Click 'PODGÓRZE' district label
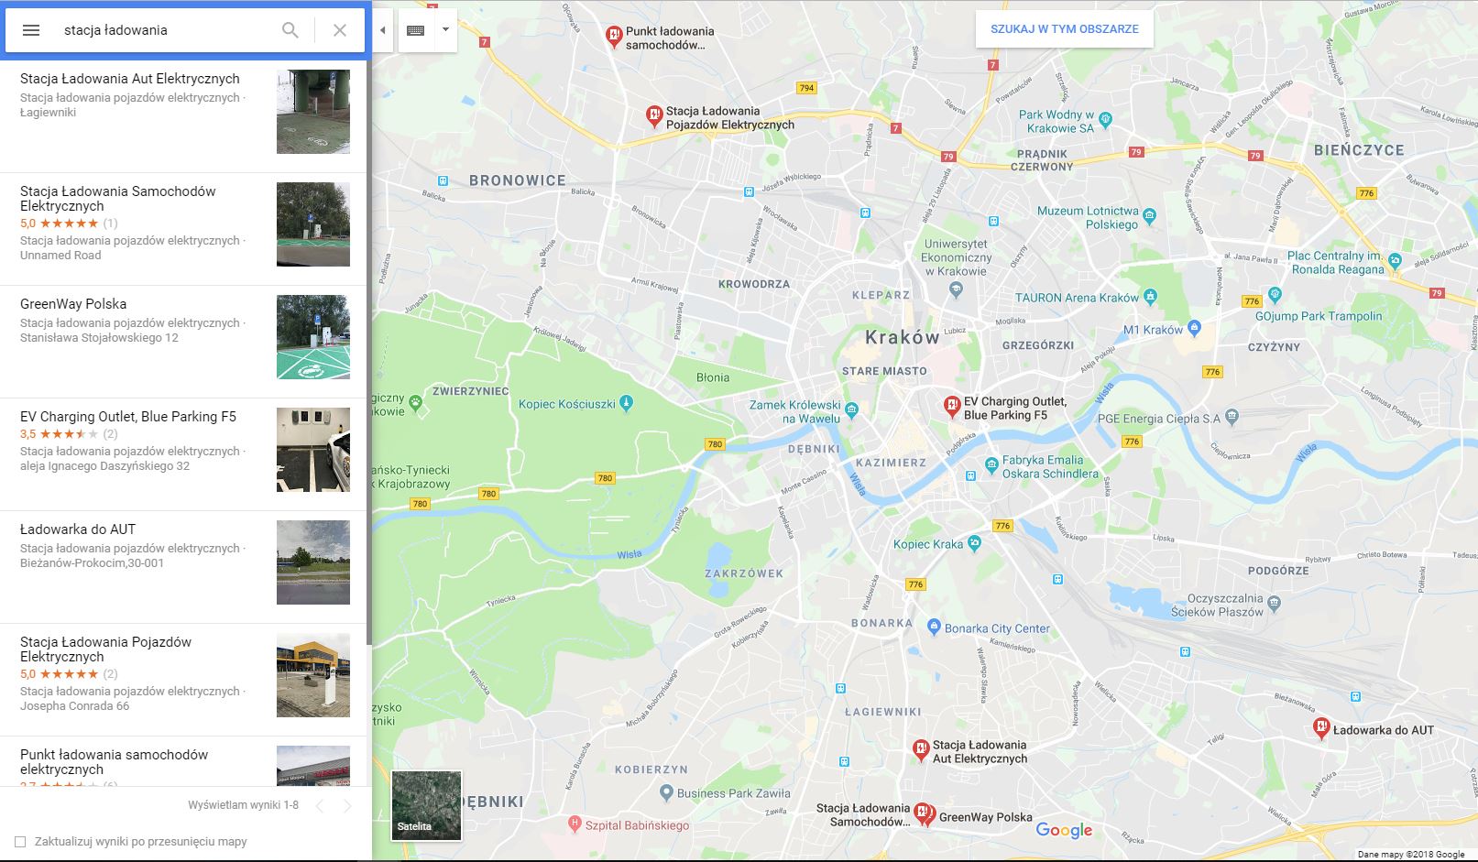 tap(1278, 571)
